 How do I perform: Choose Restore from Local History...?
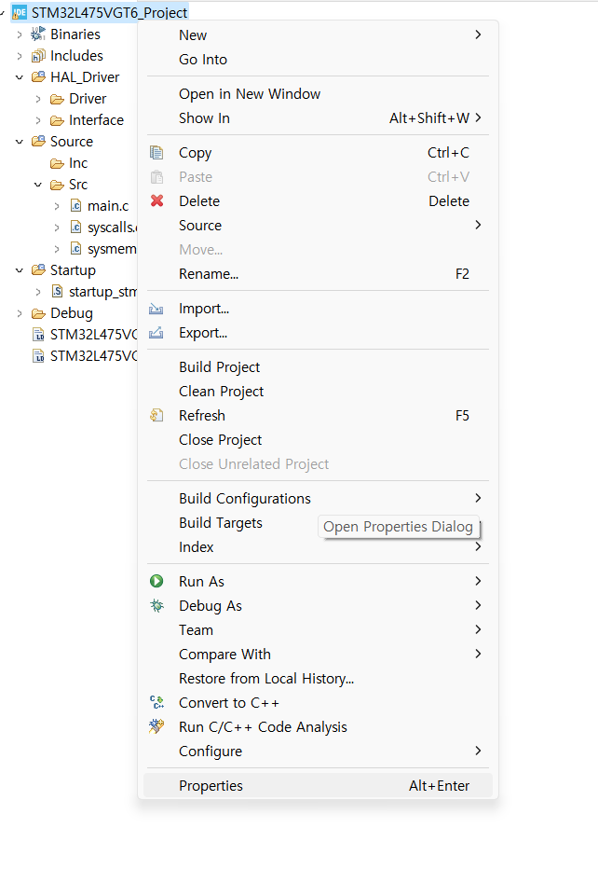(318, 679)
